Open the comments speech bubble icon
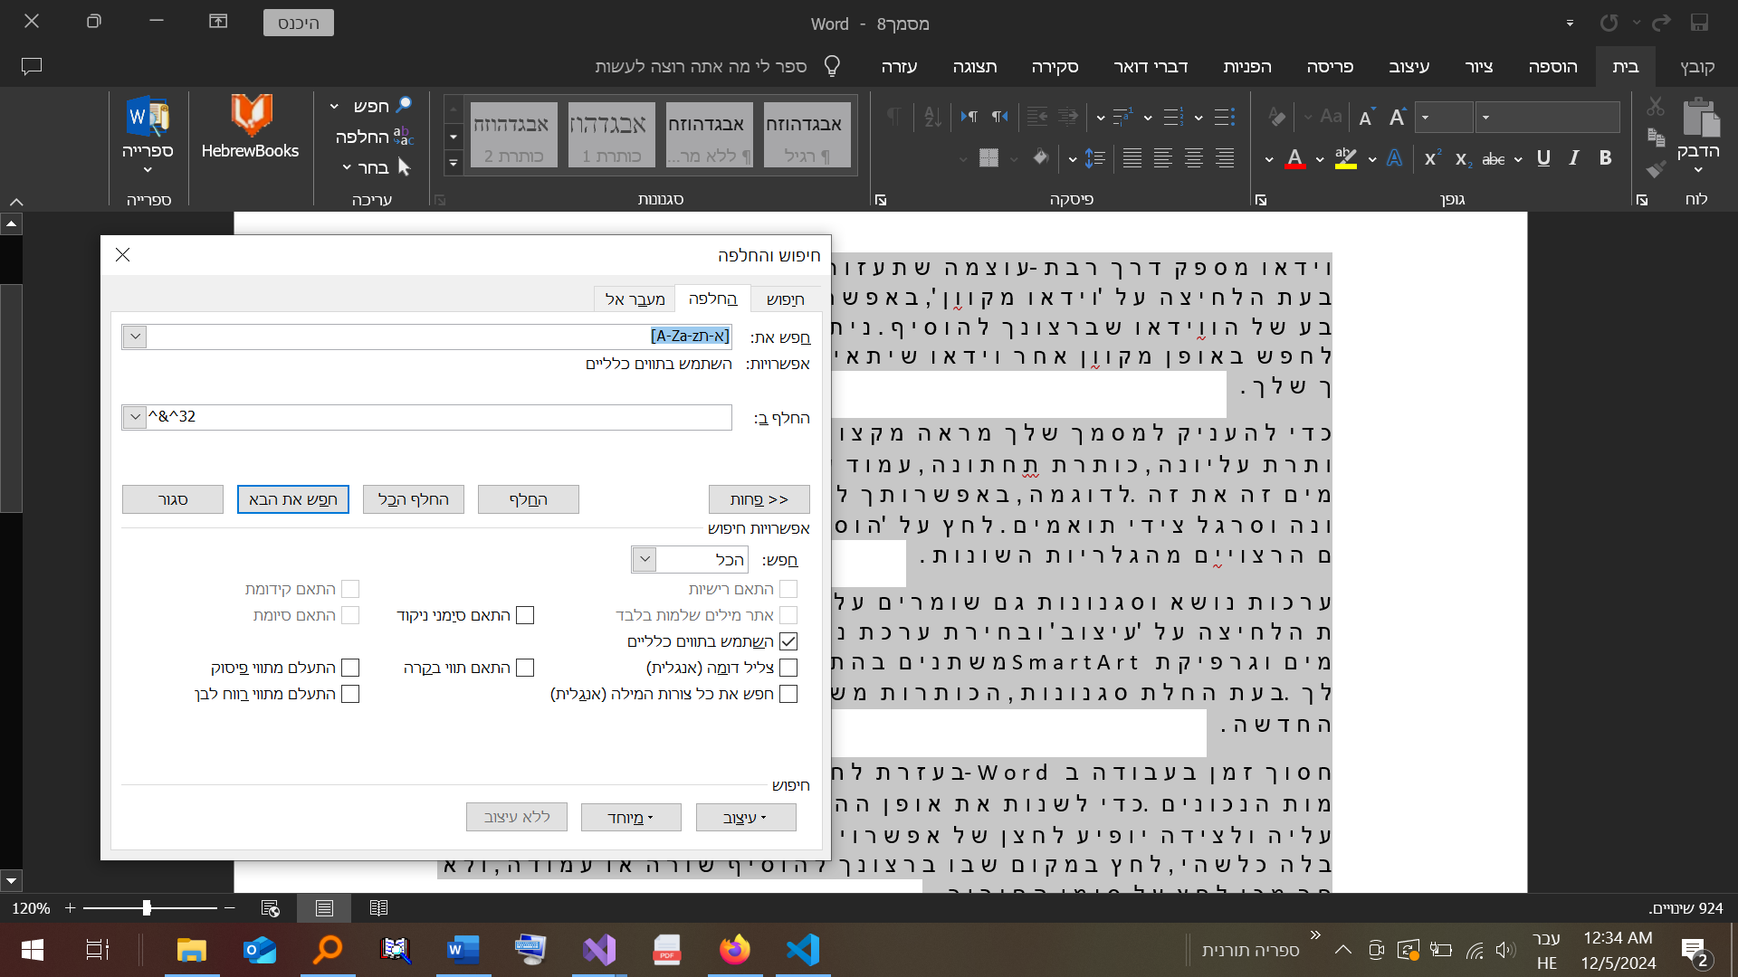The height and width of the screenshot is (977, 1738). (x=32, y=66)
